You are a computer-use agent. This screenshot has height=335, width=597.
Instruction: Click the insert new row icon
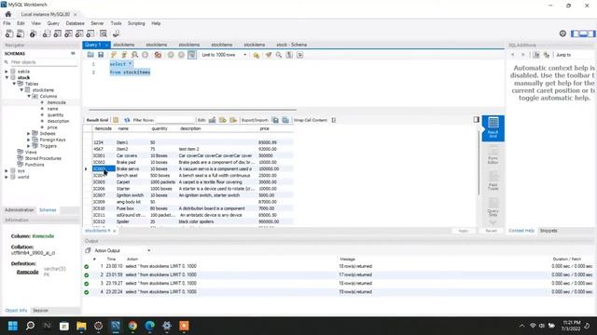(x=223, y=120)
